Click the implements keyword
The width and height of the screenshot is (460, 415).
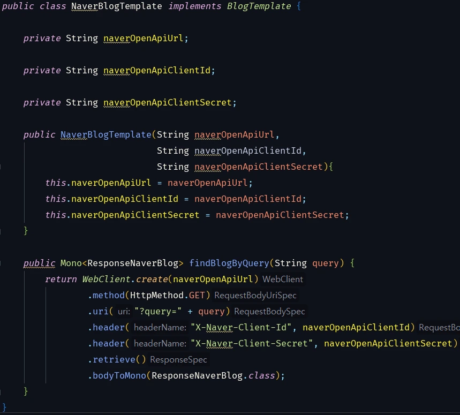[194, 6]
